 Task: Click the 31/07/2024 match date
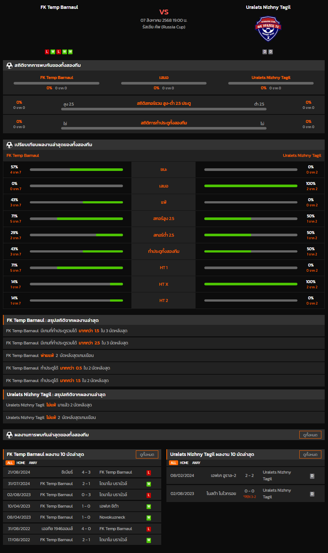pyautogui.click(x=19, y=484)
